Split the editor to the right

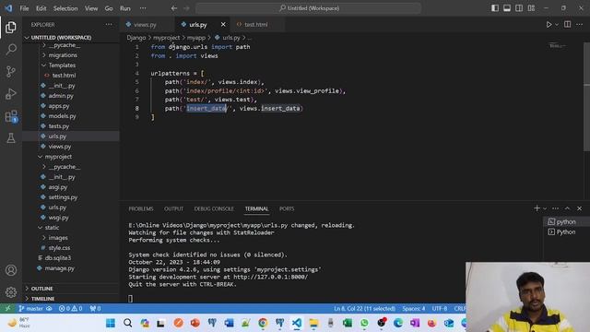pyautogui.click(x=568, y=25)
